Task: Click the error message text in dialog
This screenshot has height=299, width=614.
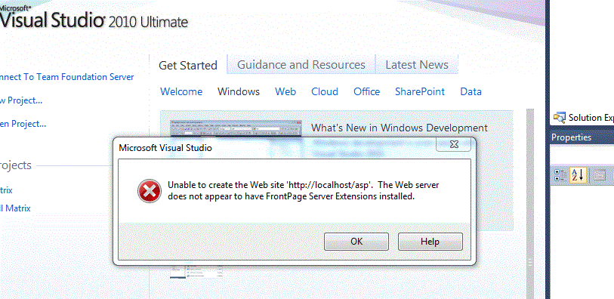Action: point(304,190)
